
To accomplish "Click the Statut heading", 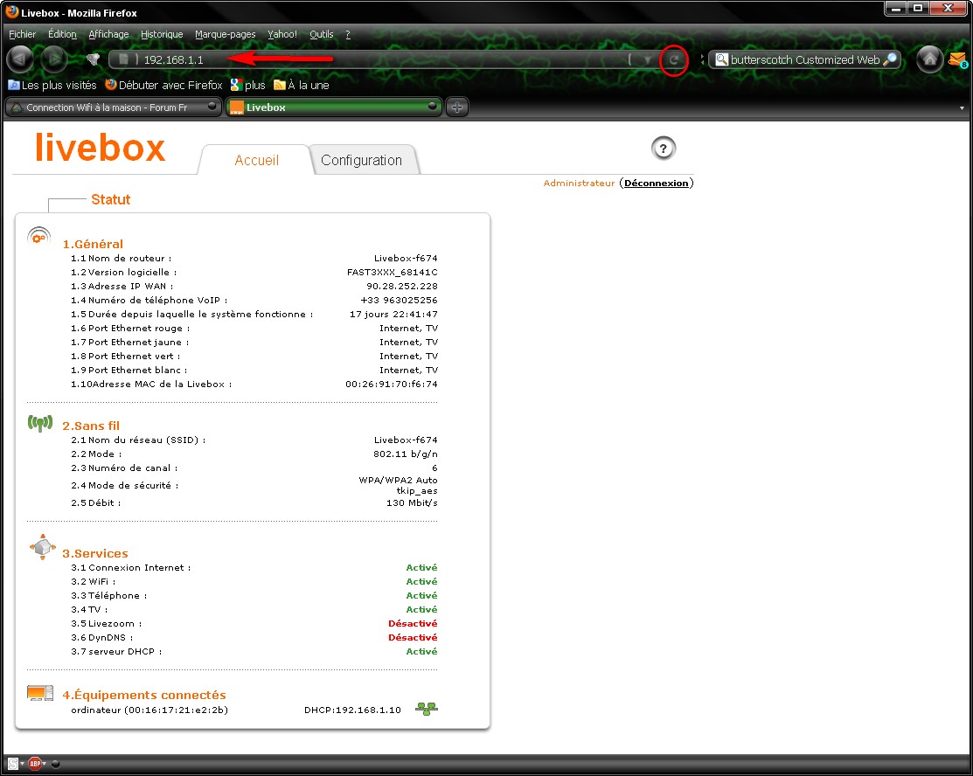I will coord(110,199).
